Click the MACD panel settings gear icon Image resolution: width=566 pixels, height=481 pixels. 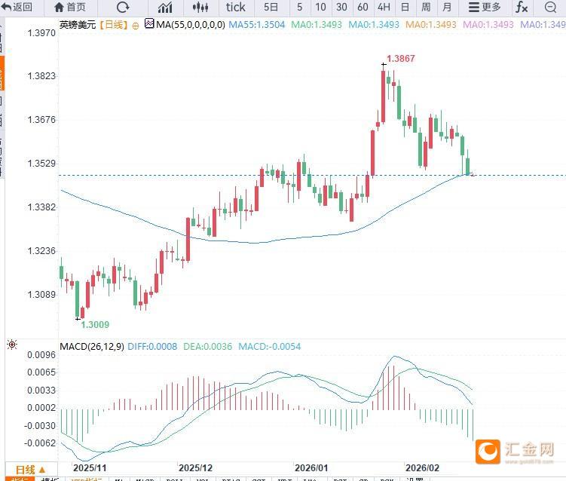point(11,345)
